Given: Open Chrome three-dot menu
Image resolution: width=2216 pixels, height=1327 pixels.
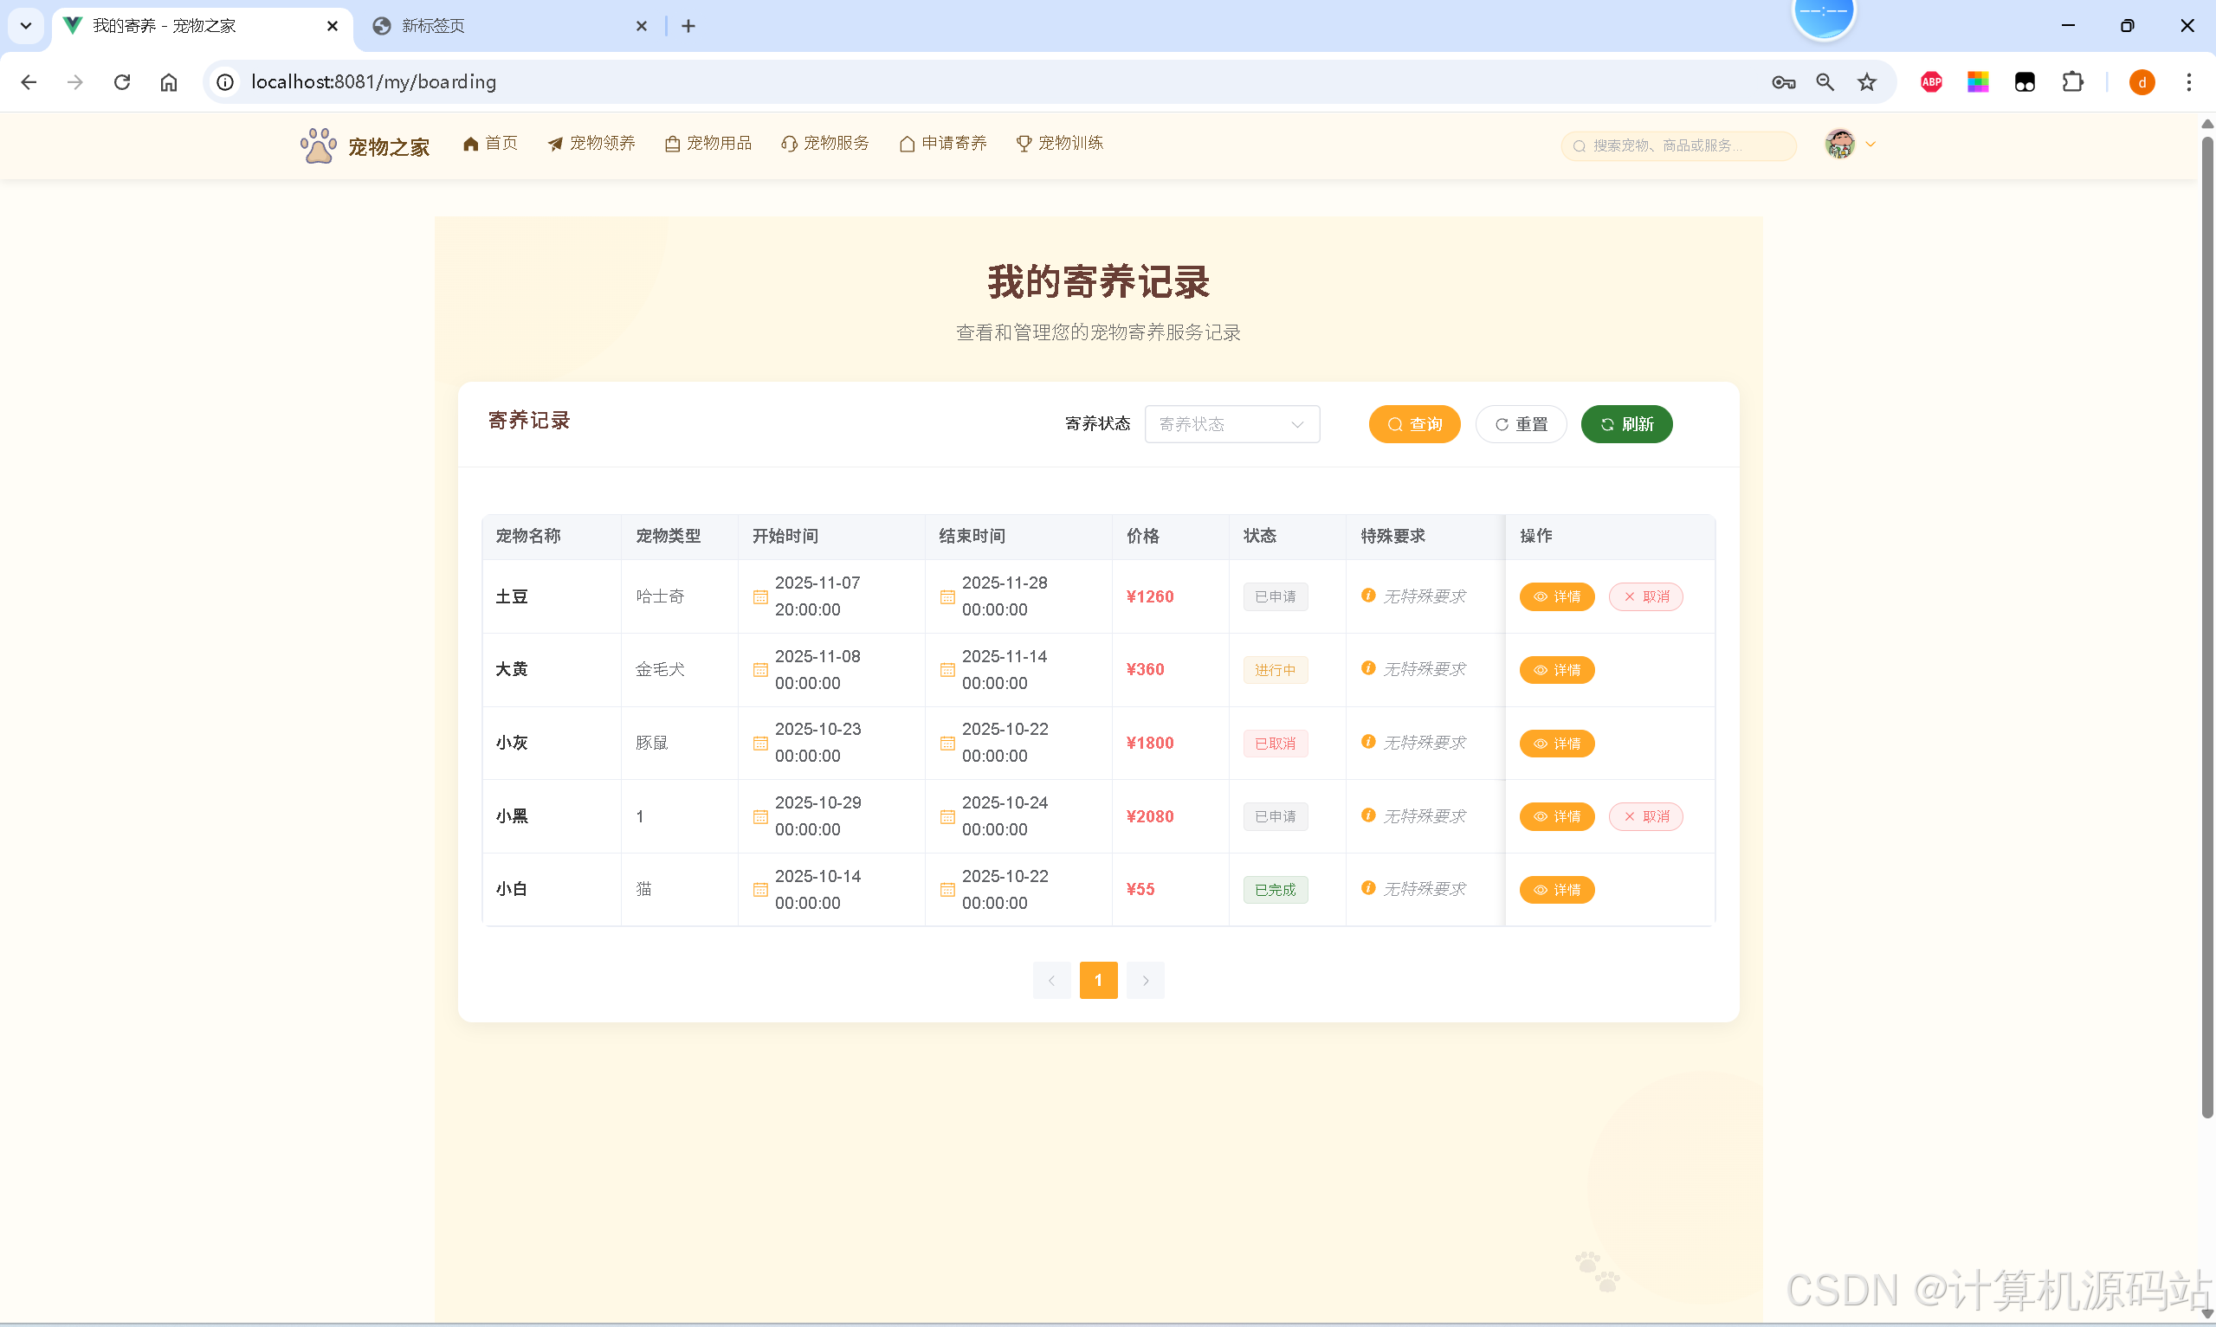Looking at the screenshot, I should pyautogui.click(x=2189, y=82).
